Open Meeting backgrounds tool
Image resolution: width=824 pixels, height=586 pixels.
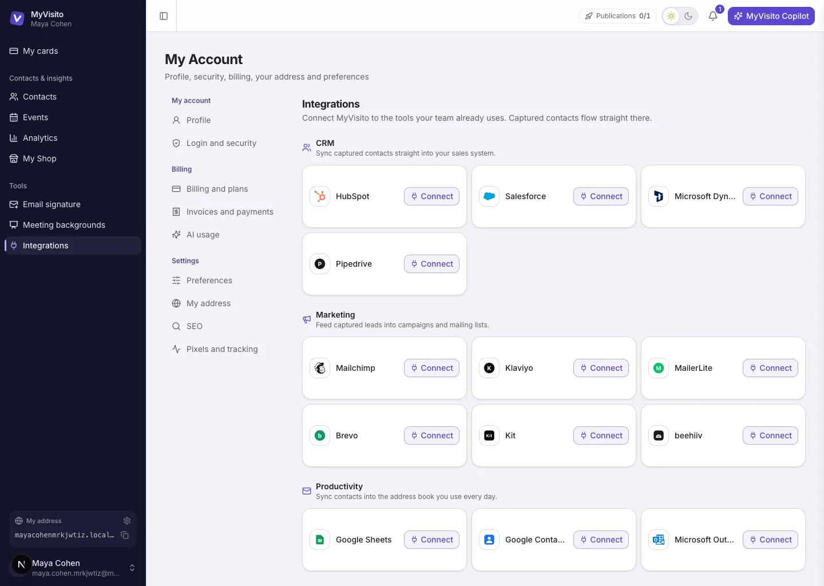[x=73, y=225]
